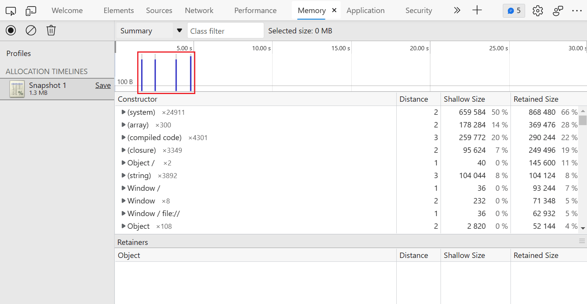The image size is (587, 304).
Task: Click the shallow size value 104 044
Action: [472, 175]
